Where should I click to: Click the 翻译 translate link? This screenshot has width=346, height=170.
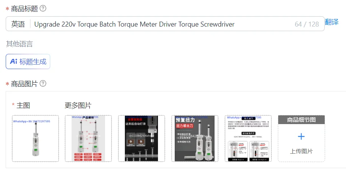pyautogui.click(x=332, y=22)
